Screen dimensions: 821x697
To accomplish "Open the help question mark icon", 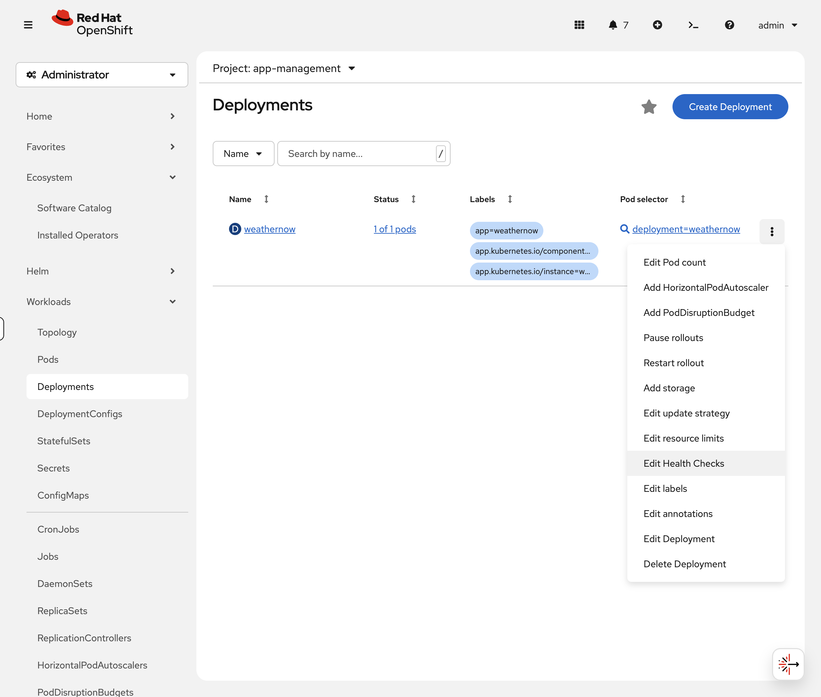I will coord(729,25).
